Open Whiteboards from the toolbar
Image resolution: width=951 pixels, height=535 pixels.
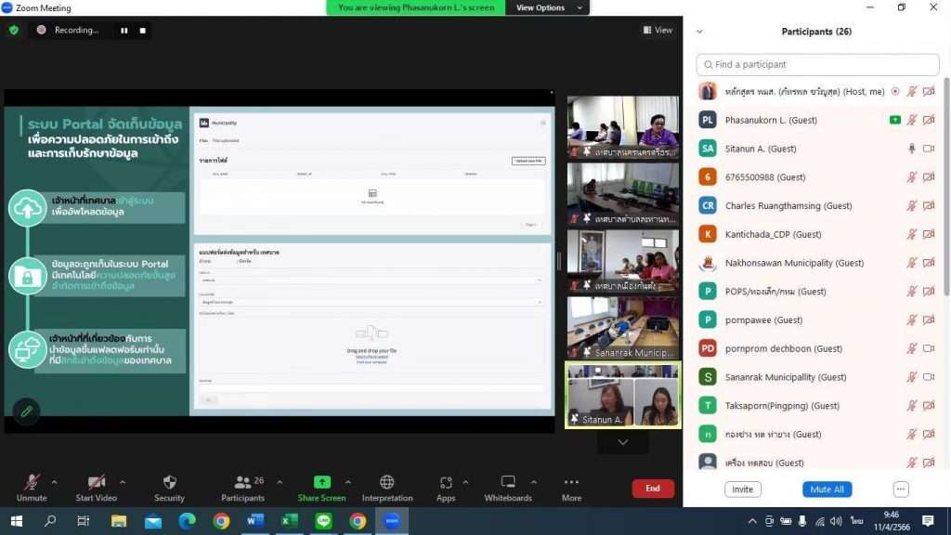tap(508, 483)
